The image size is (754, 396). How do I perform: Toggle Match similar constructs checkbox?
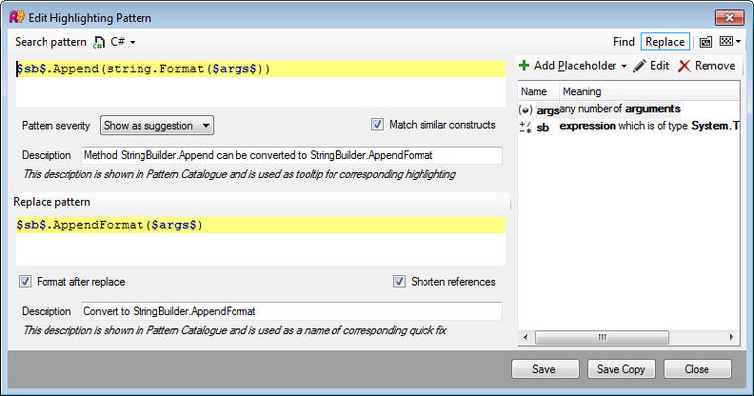[x=377, y=125]
